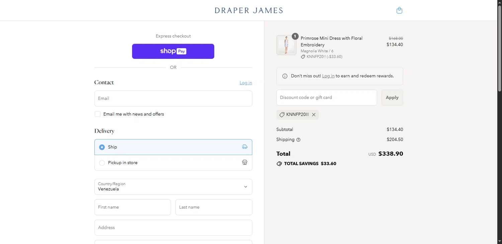
Task: Click the Apply discount button
Action: click(392, 98)
